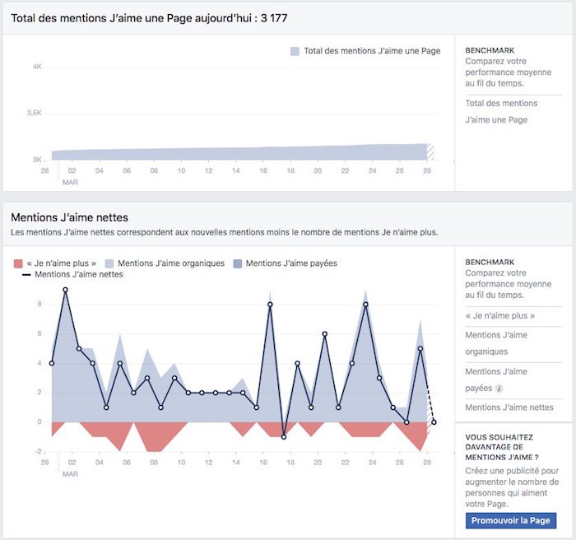The image size is (576, 540).
Task: Open « Je n'aime plus » benchmark option
Action: point(499,315)
